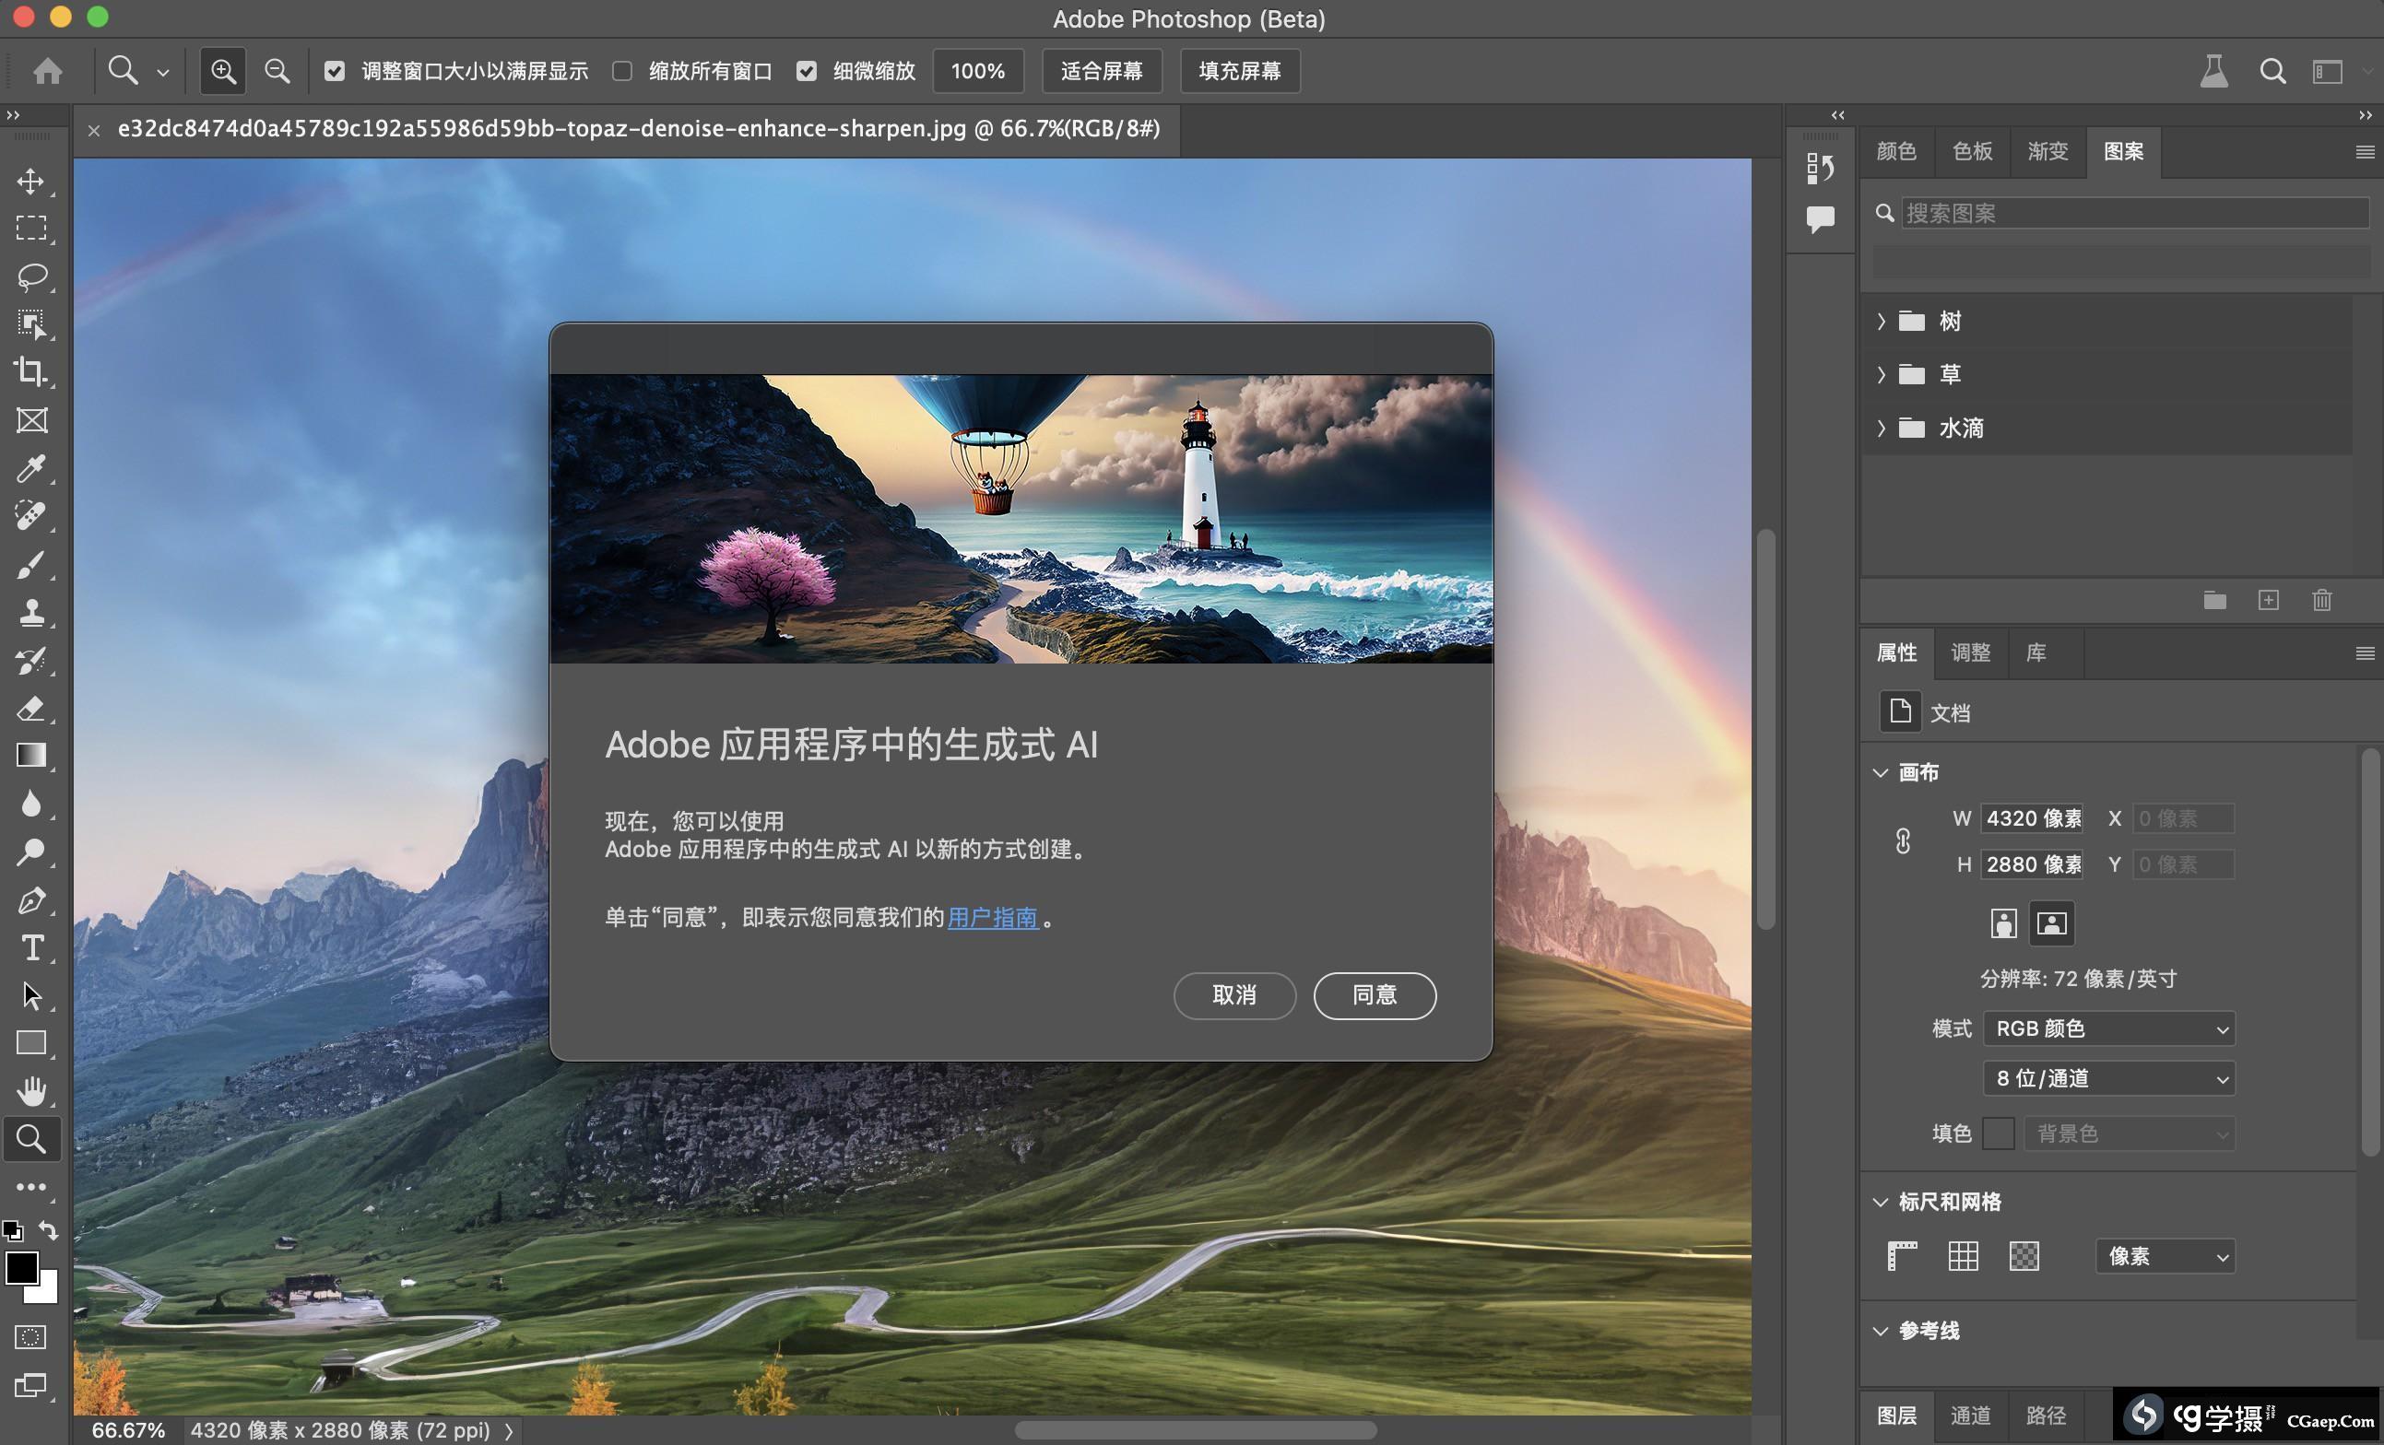This screenshot has width=2384, height=1445.
Task: Switch to the 渐变 tab
Action: [x=2048, y=151]
